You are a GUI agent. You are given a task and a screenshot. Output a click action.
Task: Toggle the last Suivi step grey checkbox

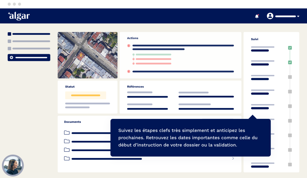pos(290,165)
